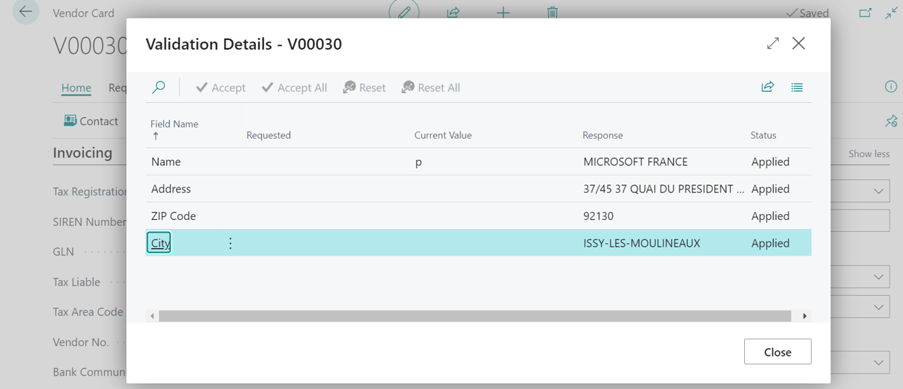The height and width of the screenshot is (389, 903).
Task: Click Applied status in the ZIP Code row
Action: coord(770,216)
